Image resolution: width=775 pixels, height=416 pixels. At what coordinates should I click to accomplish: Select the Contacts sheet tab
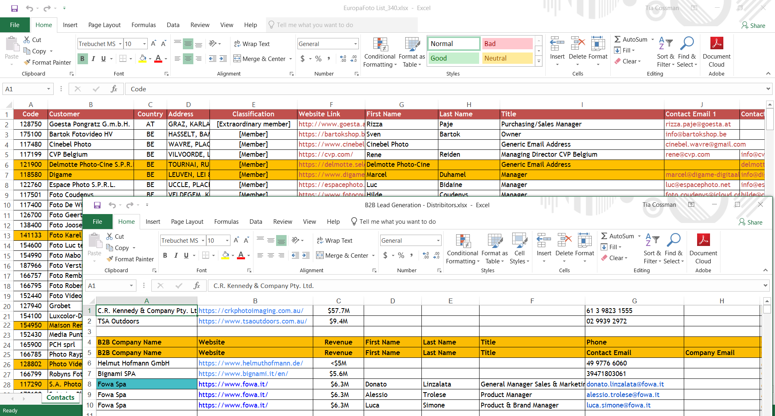click(61, 397)
